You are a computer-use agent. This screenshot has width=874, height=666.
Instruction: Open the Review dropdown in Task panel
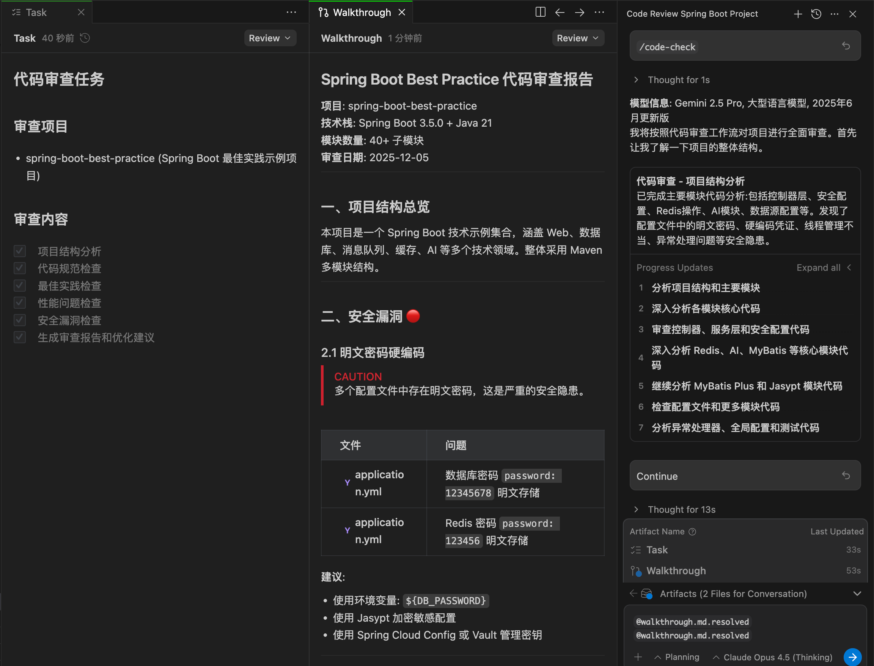[270, 38]
